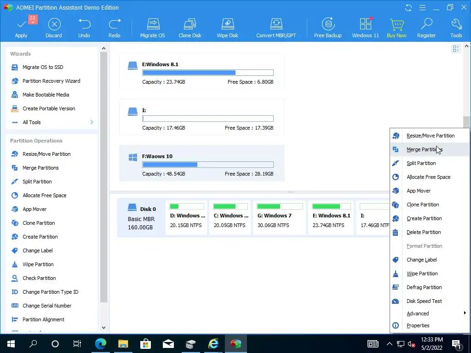The image size is (471, 353).
Task: Launch the Clone Disk tool
Action: pos(190,28)
